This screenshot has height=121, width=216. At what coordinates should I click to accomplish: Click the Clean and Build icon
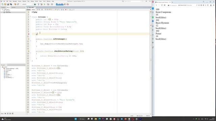coord(42,4)
